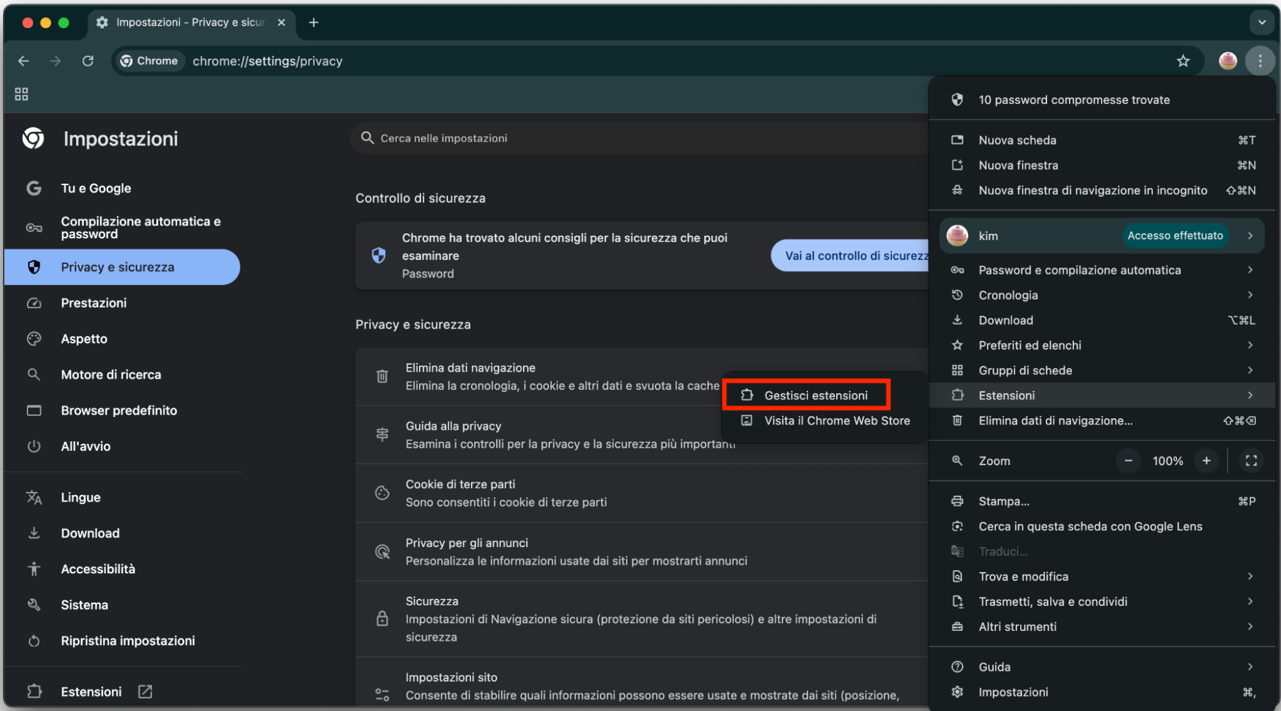The height and width of the screenshot is (711, 1281).
Task: Open Impostazioni from the Chrome menu
Action: coord(1102,692)
